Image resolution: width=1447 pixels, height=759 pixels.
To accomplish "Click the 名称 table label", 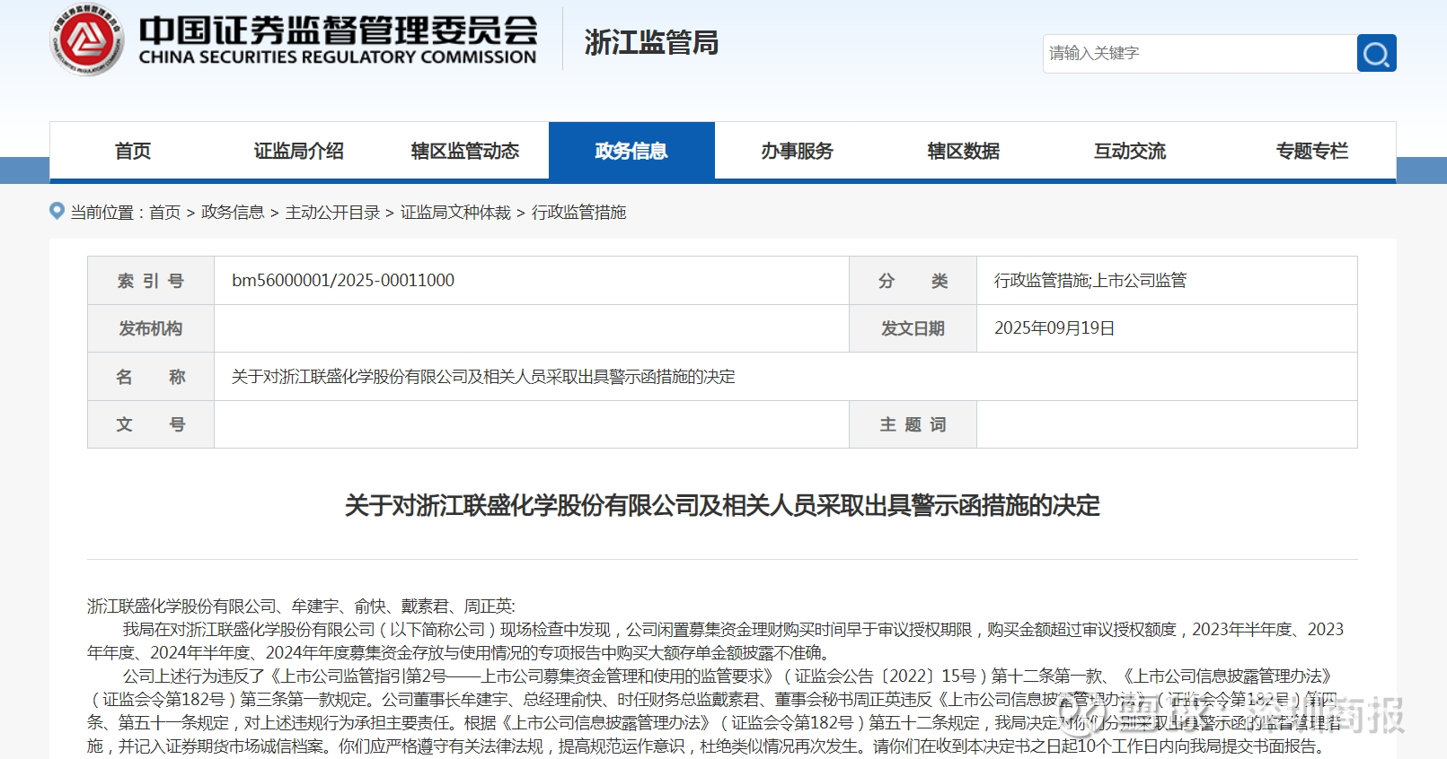I will click(151, 377).
